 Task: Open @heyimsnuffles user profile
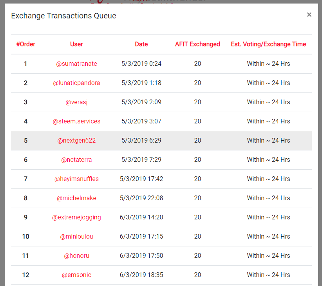[x=76, y=179]
